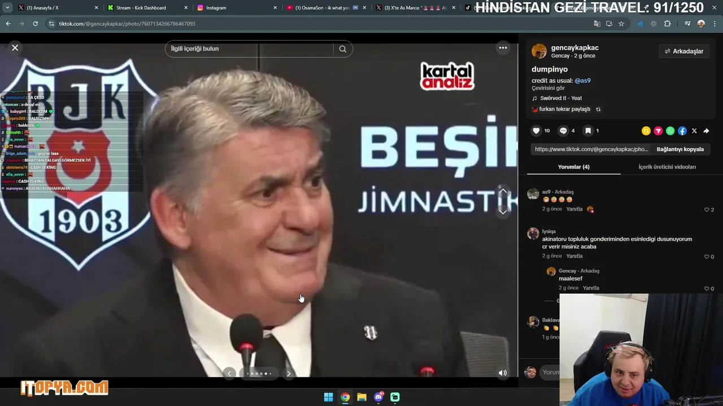Screen dimensions: 723x406
Task: Share the post to X
Action: [x=694, y=131]
